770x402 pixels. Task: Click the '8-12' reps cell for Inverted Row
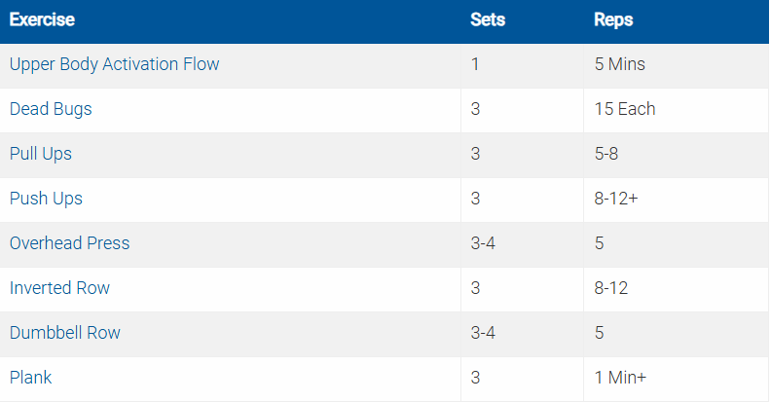612,288
